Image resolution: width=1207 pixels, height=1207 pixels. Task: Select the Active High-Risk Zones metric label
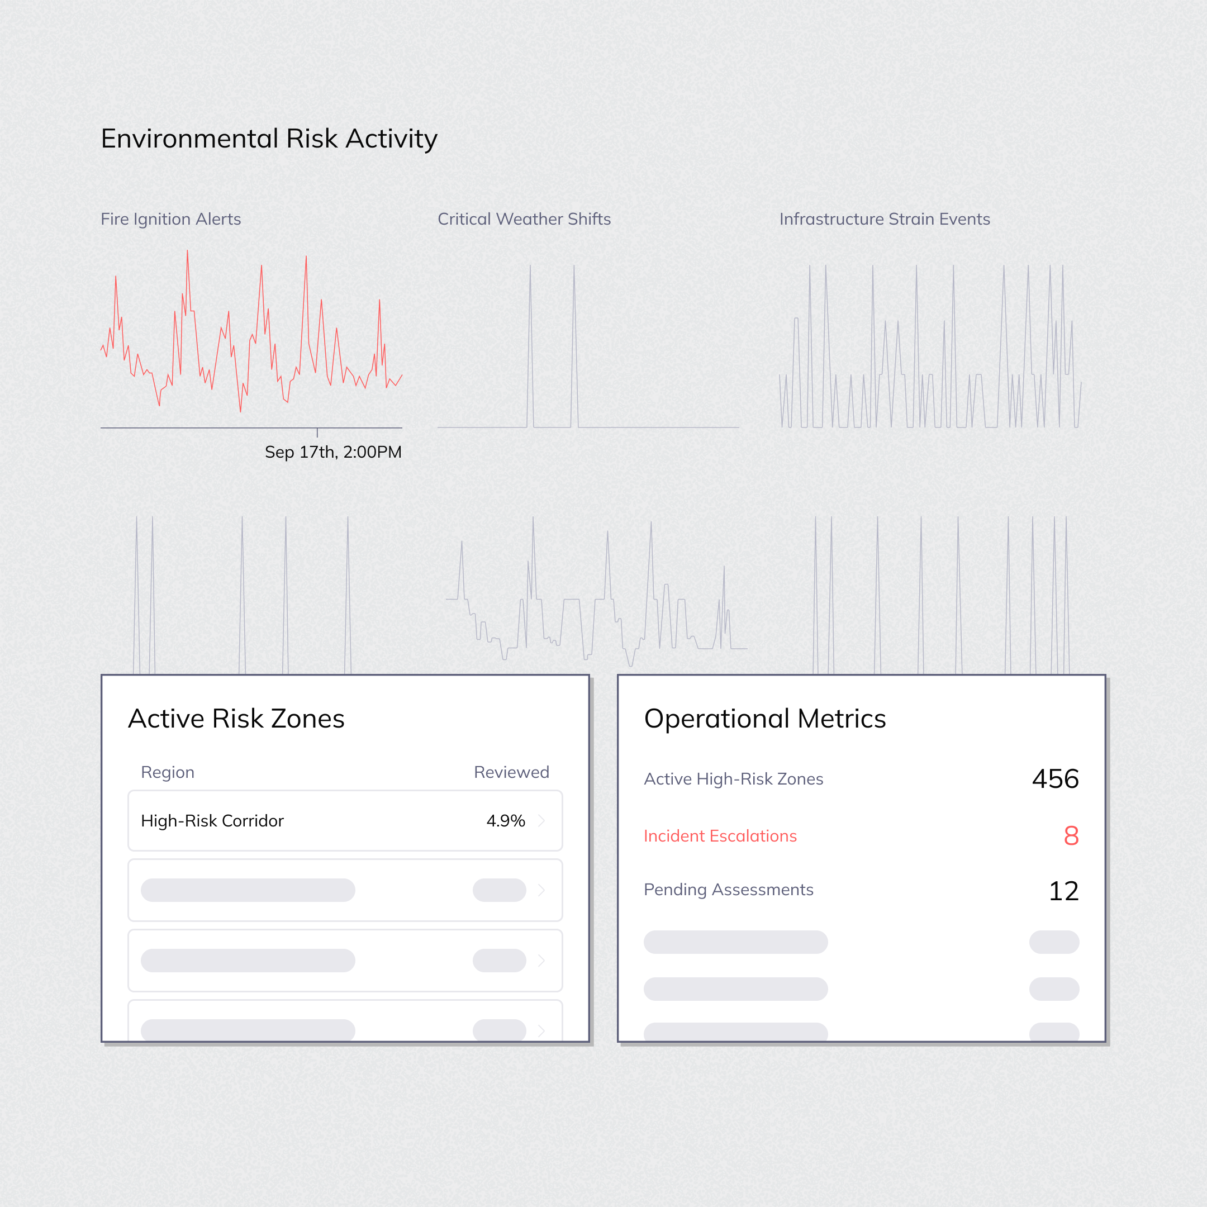point(734,779)
